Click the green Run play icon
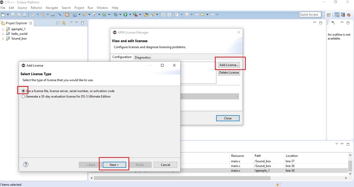The image size is (354, 187). pos(125,15)
